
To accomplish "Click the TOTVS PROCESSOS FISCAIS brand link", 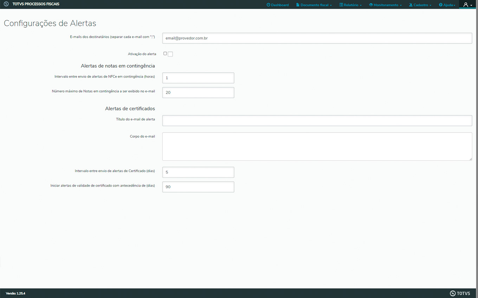I will [36, 4].
